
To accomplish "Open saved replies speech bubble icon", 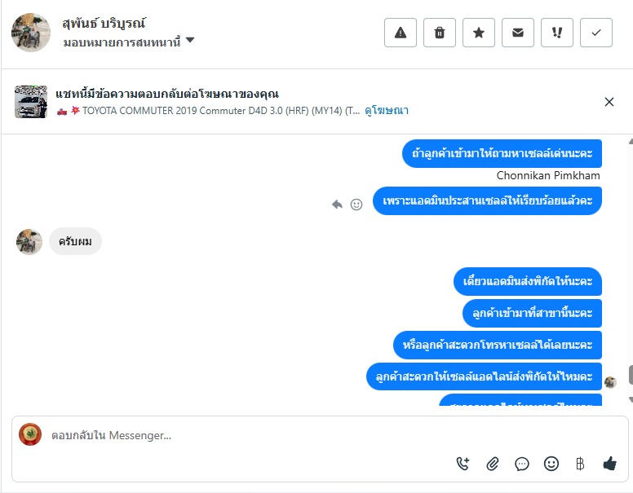I will 521,464.
